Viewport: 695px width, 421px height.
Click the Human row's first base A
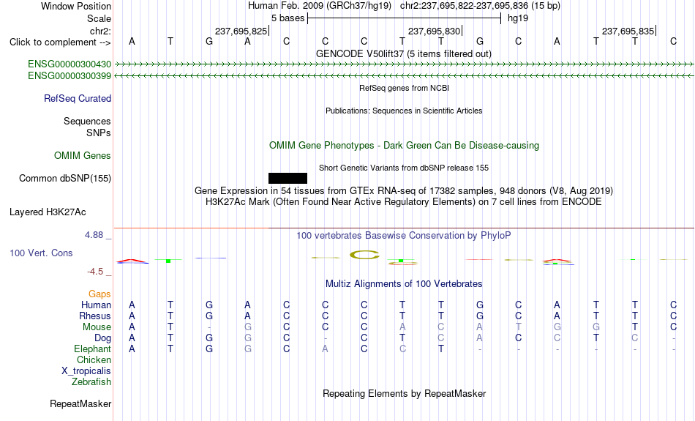pos(132,305)
